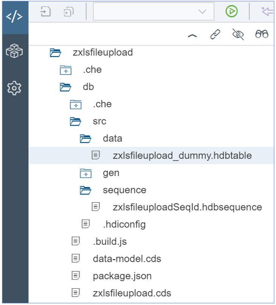Collapse the db folder icon
This screenshot has height=305, width=276.
(65, 87)
